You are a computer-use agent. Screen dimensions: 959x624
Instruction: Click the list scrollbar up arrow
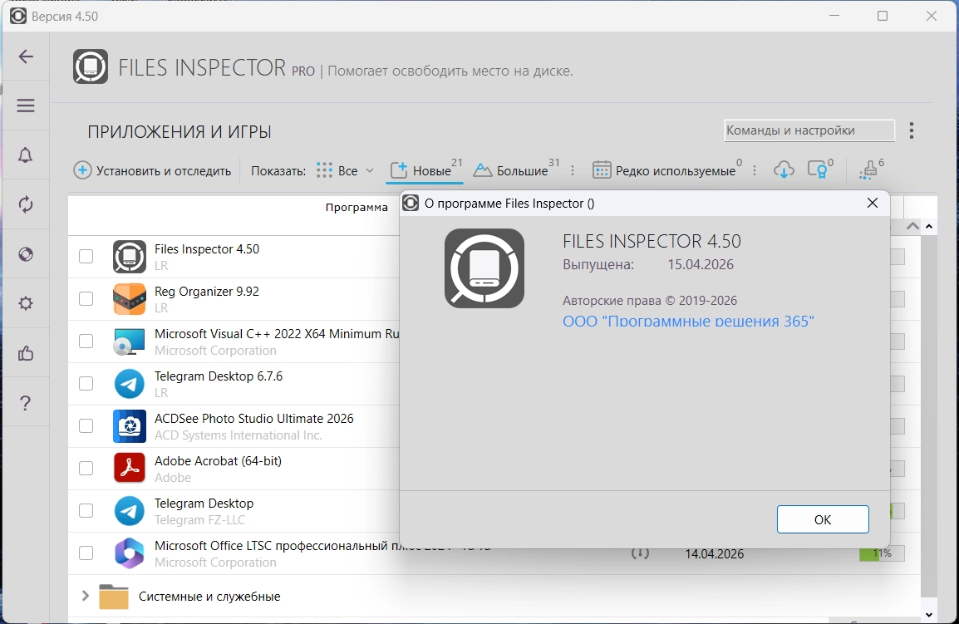928,226
